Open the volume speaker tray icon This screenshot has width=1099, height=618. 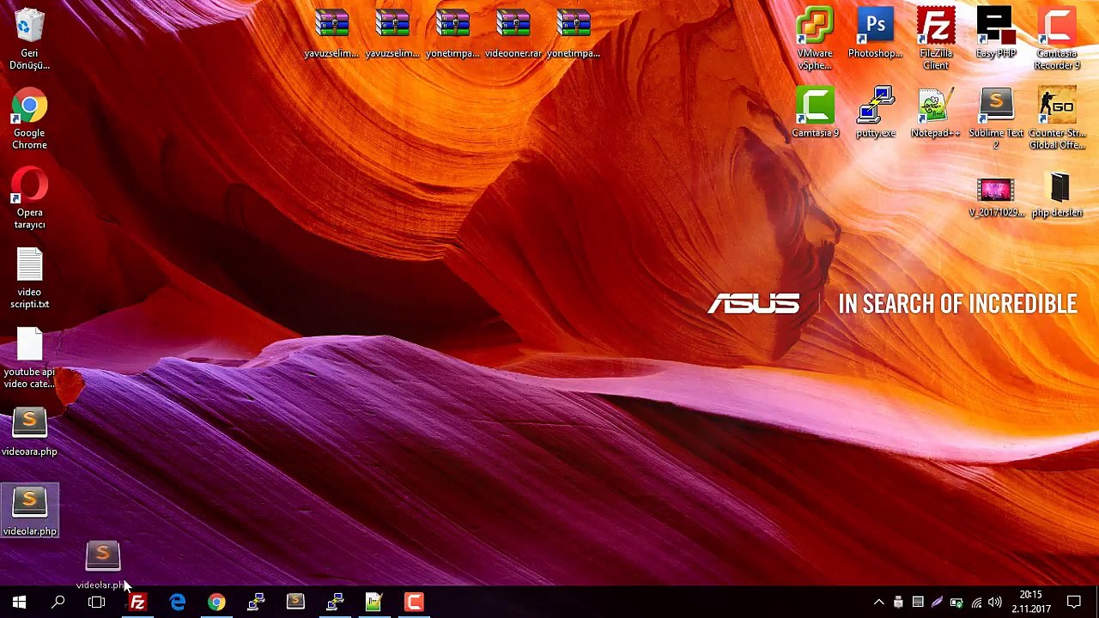click(x=995, y=603)
